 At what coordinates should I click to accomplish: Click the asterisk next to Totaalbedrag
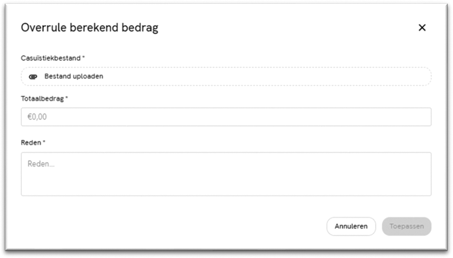pyautogui.click(x=67, y=98)
